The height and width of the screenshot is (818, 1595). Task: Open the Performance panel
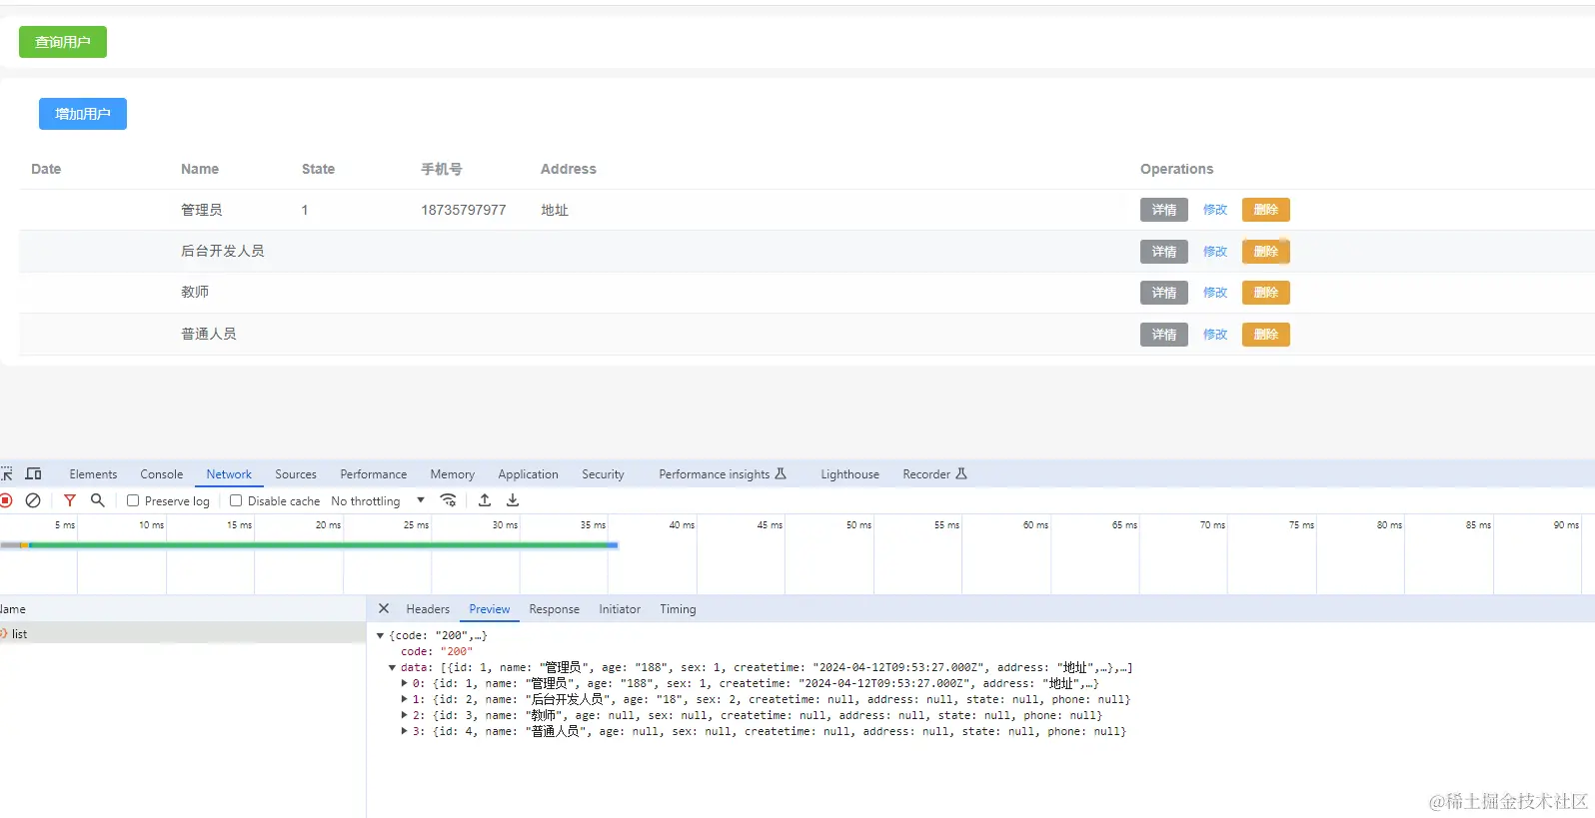(374, 474)
